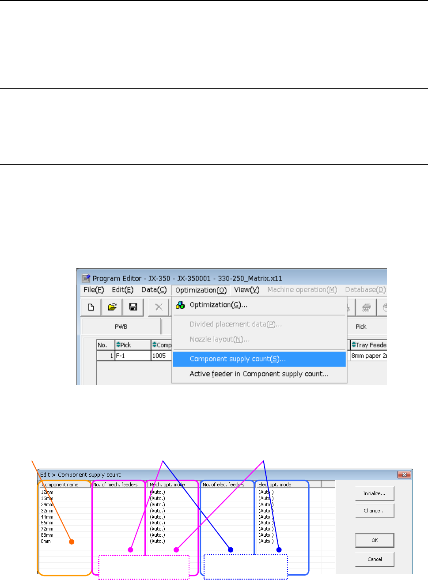Viewport: 428px width, 580px height.
Task: Select Divided placement data(P)... menu entry
Action: click(259, 324)
